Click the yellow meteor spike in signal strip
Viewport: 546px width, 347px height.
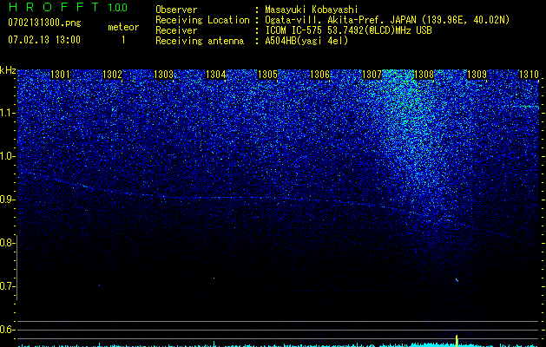[x=457, y=340]
